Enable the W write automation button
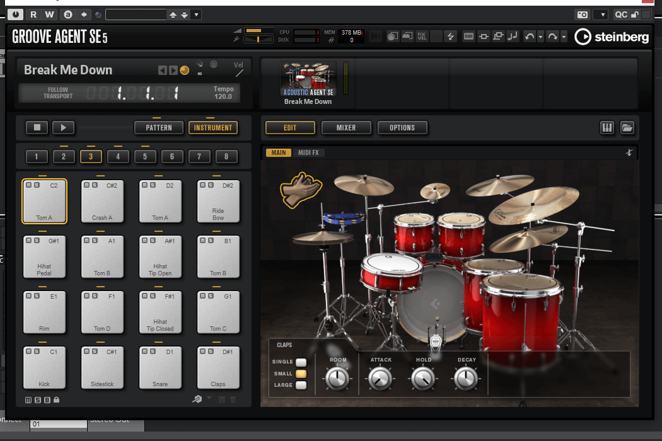This screenshot has width=662, height=441. click(49, 14)
